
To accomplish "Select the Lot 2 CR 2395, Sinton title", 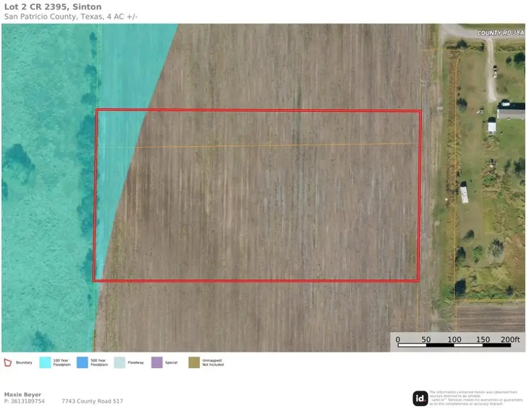I will (x=53, y=6).
